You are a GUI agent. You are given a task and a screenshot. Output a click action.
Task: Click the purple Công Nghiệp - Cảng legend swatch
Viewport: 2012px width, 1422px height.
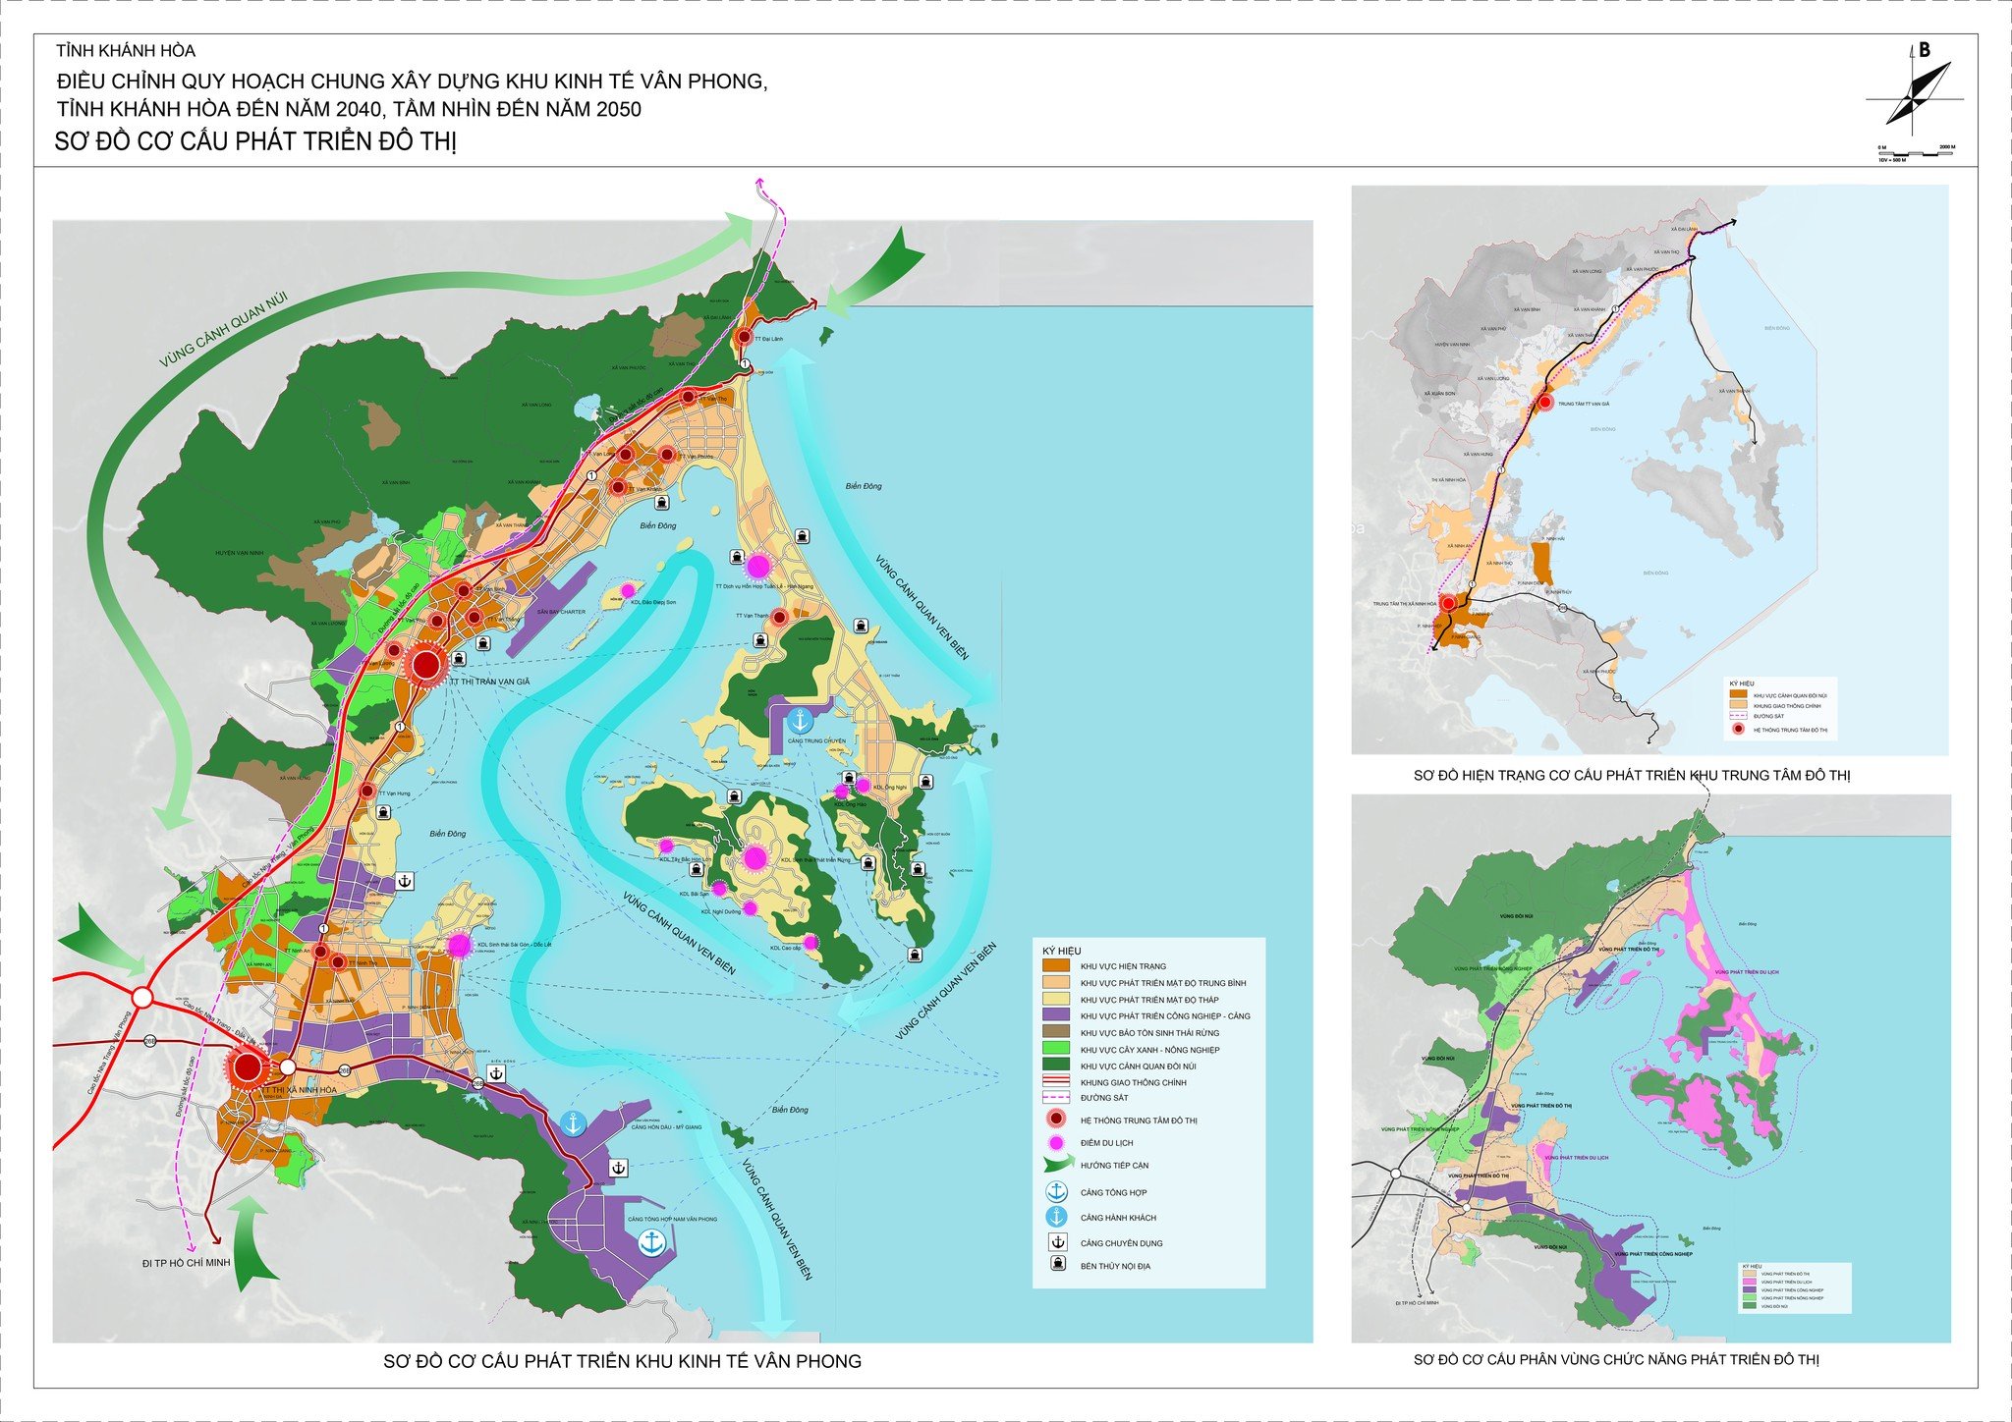(x=1056, y=1015)
